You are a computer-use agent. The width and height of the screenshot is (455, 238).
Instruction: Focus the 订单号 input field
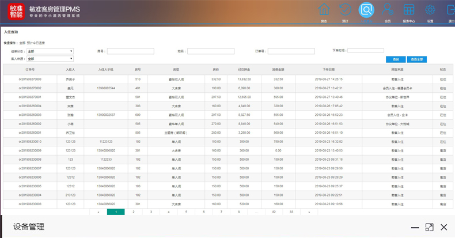coord(291,51)
